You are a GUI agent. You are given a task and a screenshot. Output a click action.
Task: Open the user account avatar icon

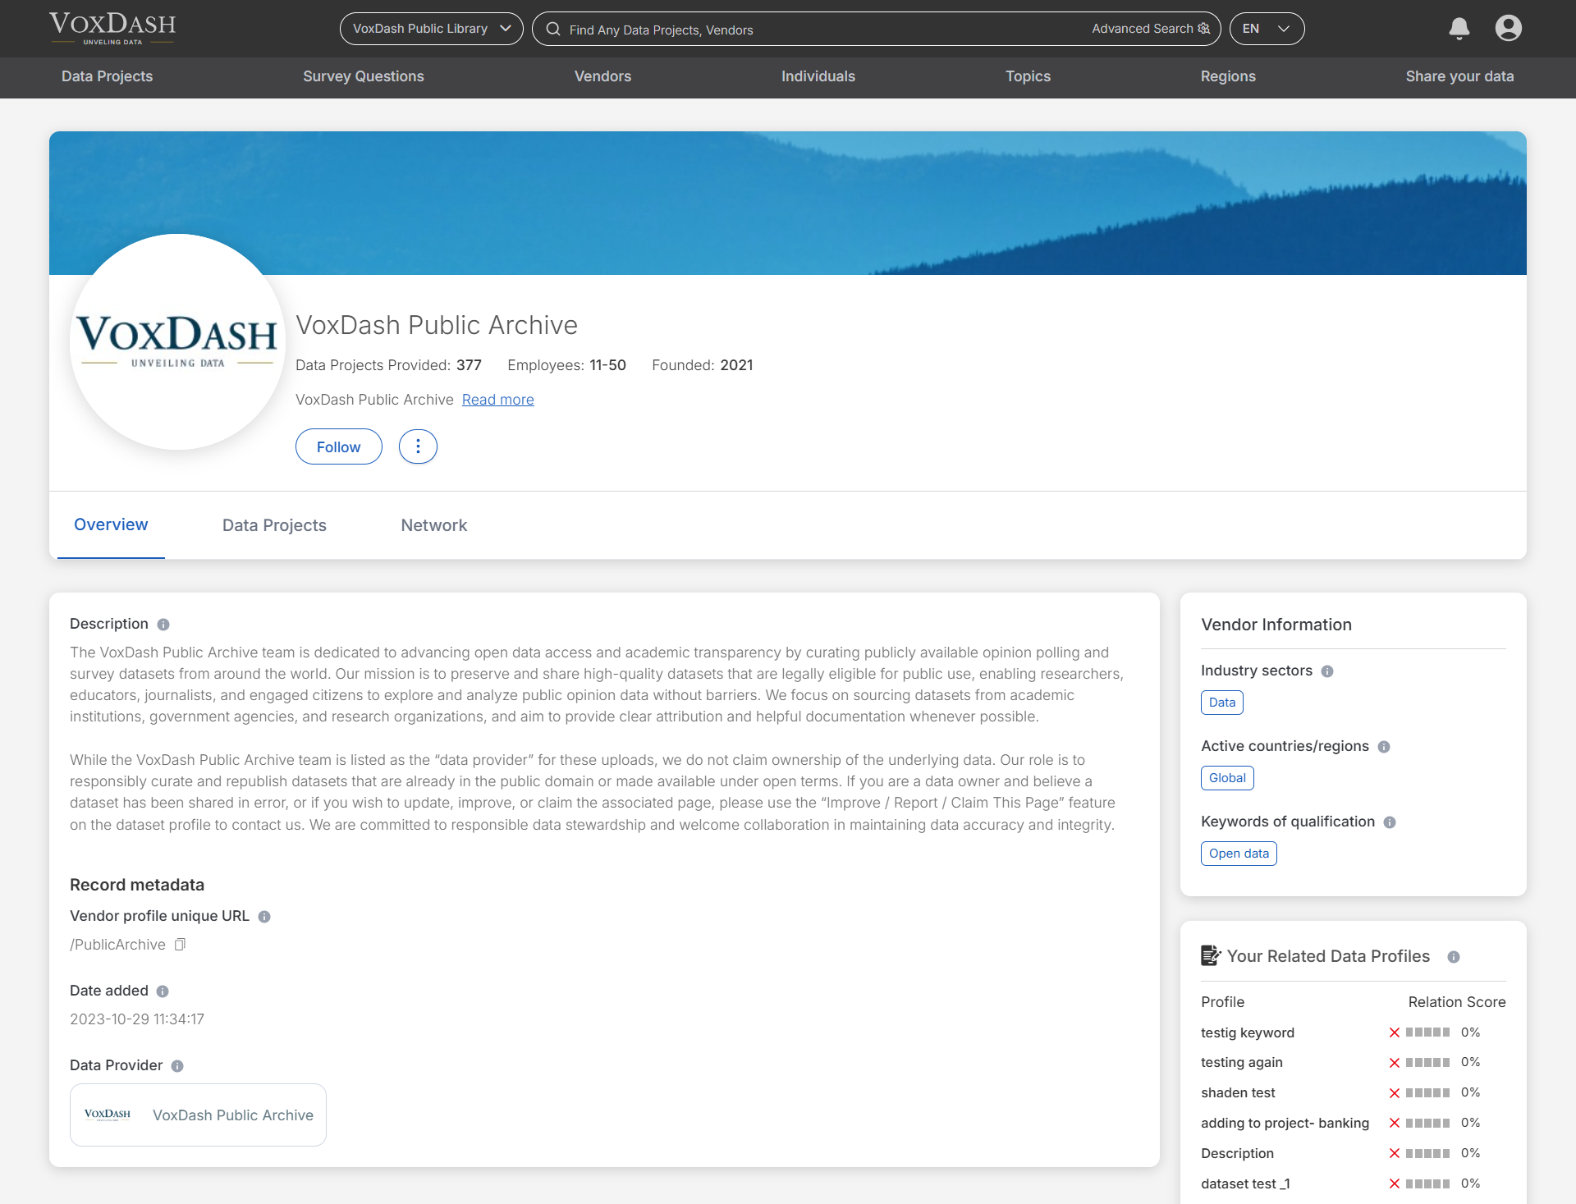click(1508, 29)
